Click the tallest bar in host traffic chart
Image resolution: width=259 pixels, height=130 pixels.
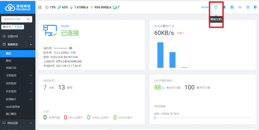click(x=160, y=55)
